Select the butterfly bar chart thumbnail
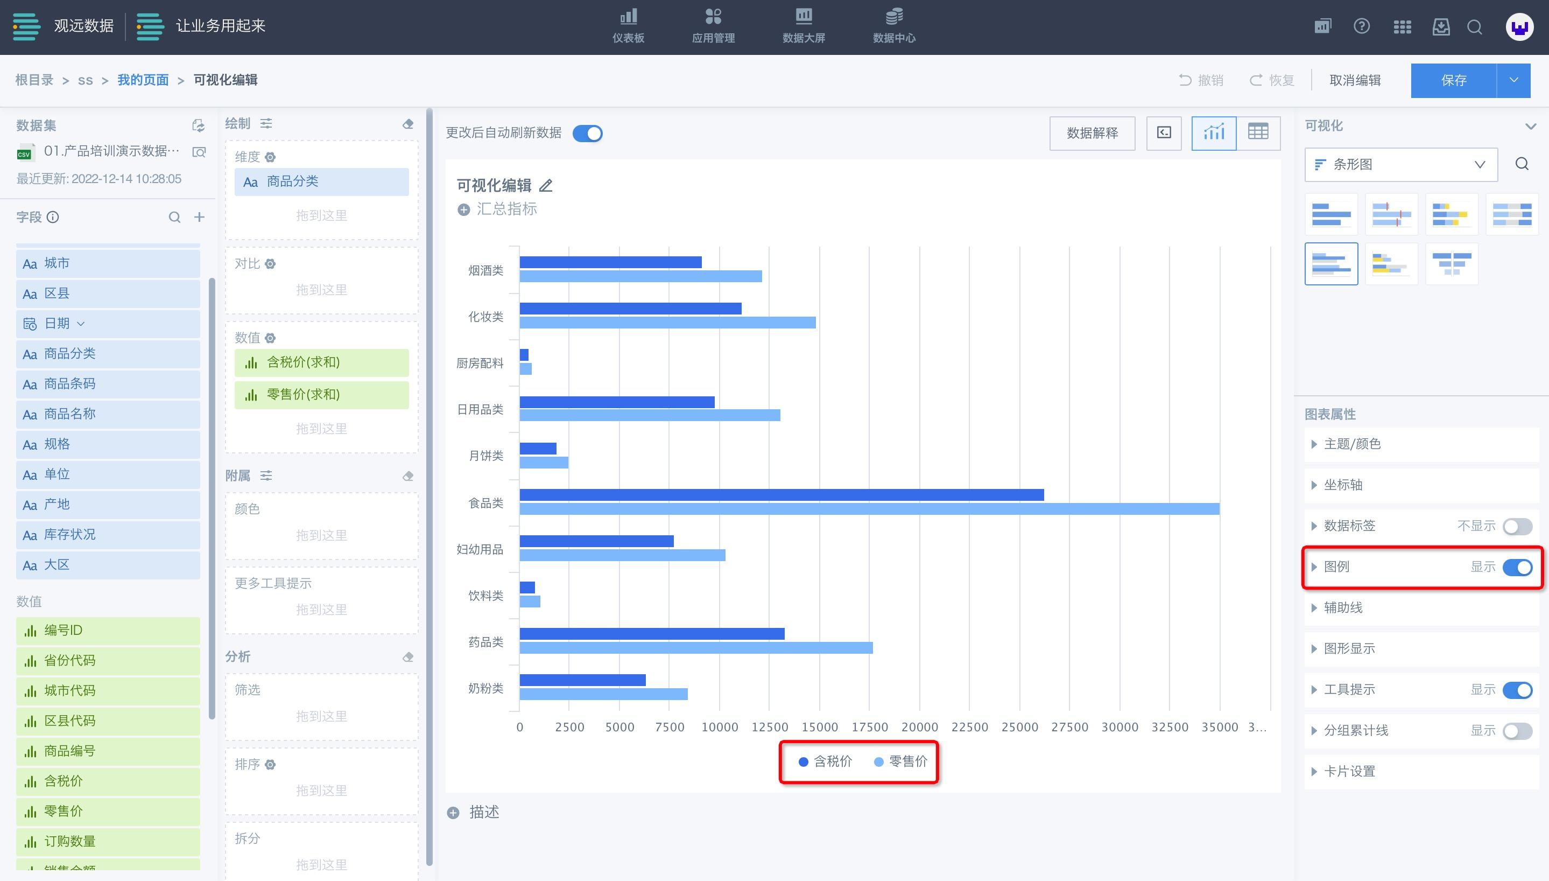This screenshot has width=1549, height=881. tap(1452, 264)
